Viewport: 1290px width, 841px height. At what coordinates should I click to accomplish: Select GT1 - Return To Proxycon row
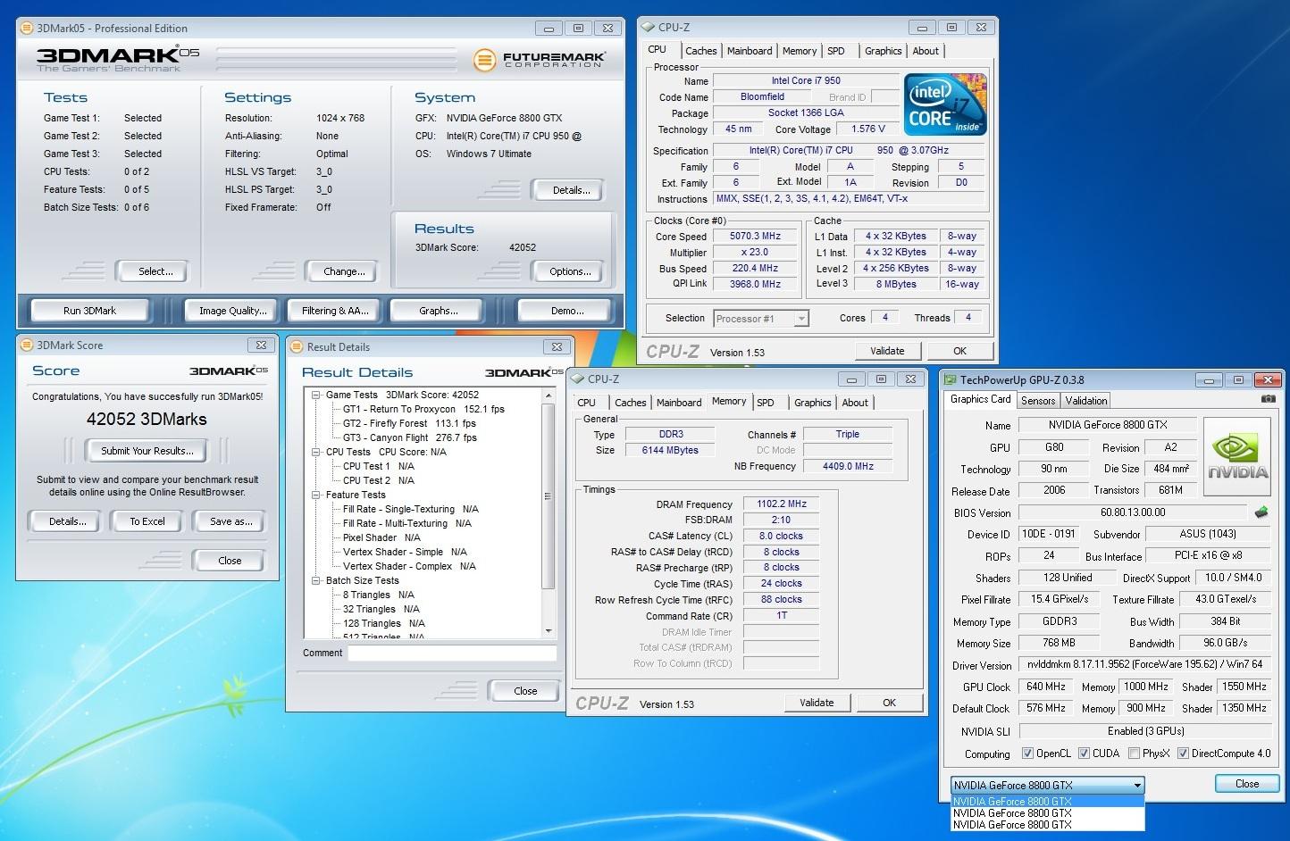pos(423,409)
